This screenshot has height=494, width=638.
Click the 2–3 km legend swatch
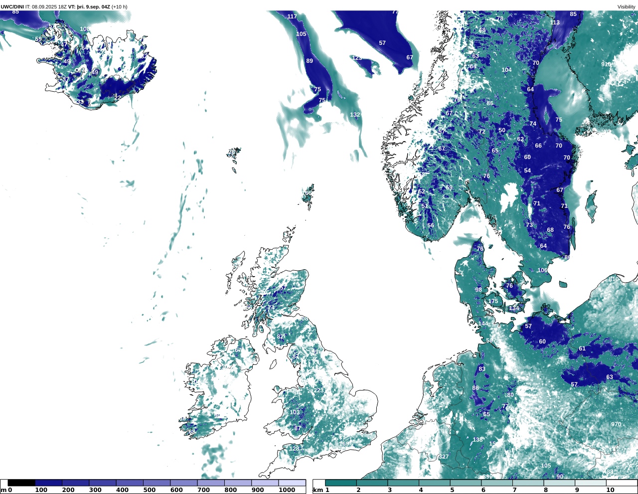[372, 483]
